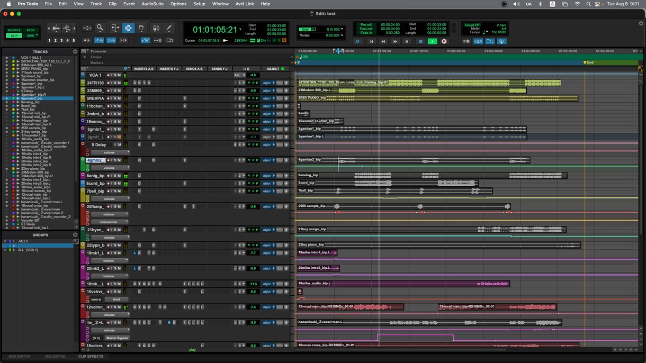The image size is (646, 363).
Task: Select 4gamlan2_bip in the Tracks list
Action: pyautogui.click(x=32, y=98)
